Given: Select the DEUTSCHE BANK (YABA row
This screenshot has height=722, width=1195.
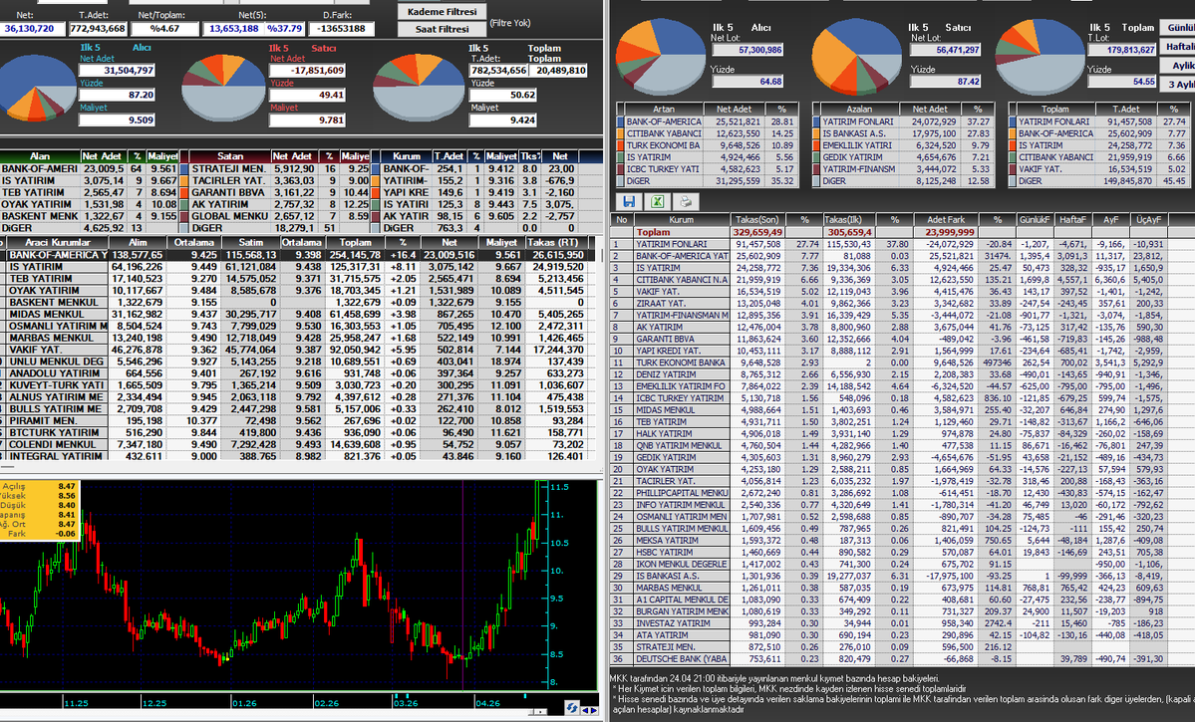Looking at the screenshot, I should 903,659.
